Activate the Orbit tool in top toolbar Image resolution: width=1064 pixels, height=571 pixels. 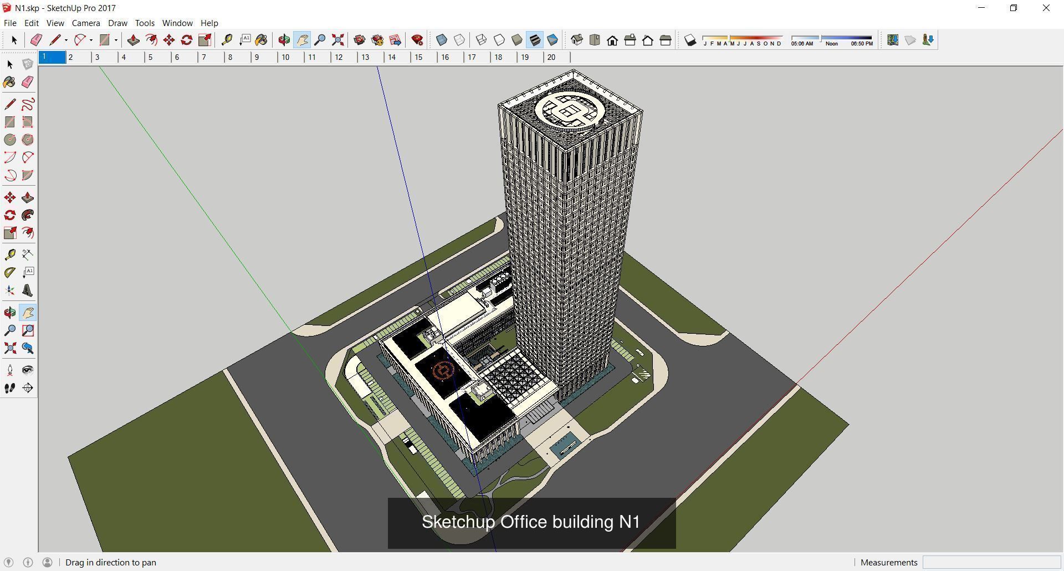pos(284,40)
